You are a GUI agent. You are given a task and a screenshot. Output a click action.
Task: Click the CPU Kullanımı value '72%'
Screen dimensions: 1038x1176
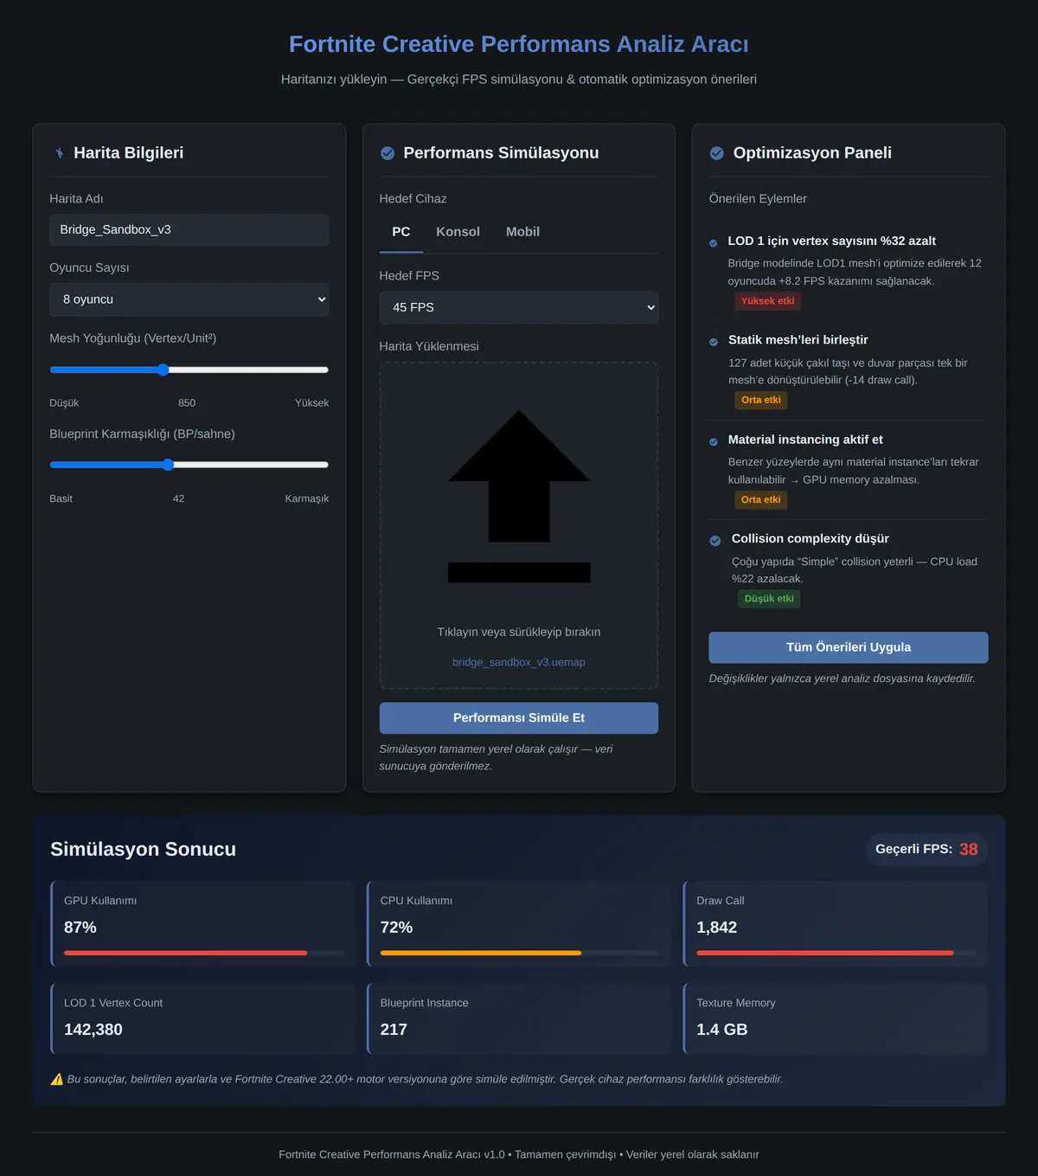pyautogui.click(x=396, y=928)
